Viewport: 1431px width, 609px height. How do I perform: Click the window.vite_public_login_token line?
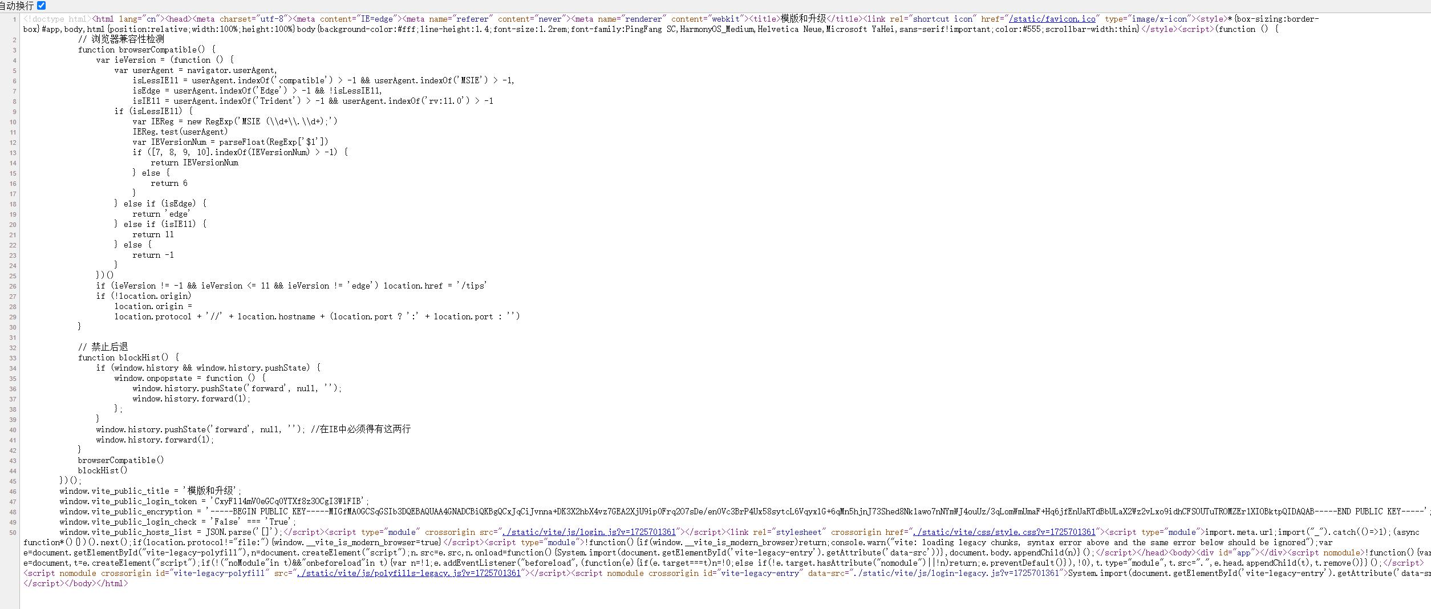point(214,501)
